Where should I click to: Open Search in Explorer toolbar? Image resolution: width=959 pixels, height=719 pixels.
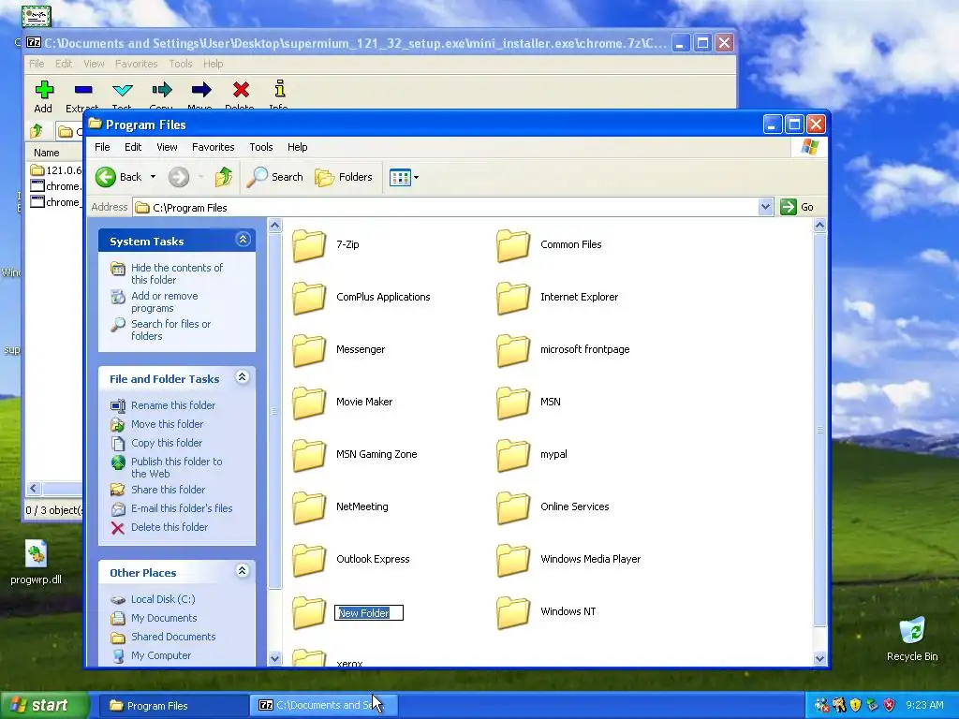(x=274, y=177)
